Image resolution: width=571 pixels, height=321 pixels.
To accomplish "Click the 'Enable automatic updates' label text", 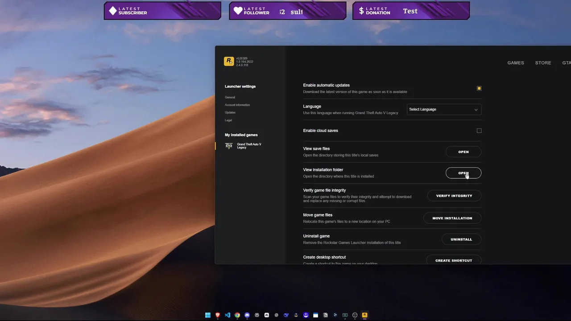I will point(327,85).
